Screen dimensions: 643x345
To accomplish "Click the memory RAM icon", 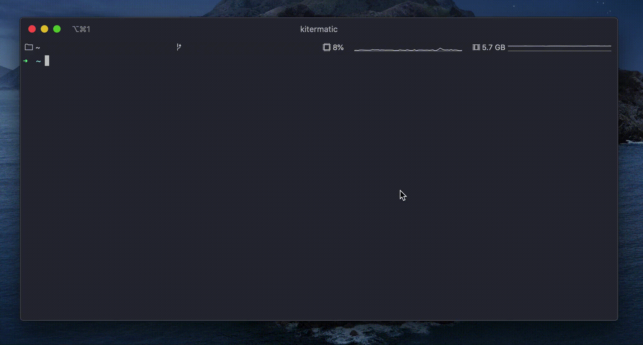I will tap(476, 48).
